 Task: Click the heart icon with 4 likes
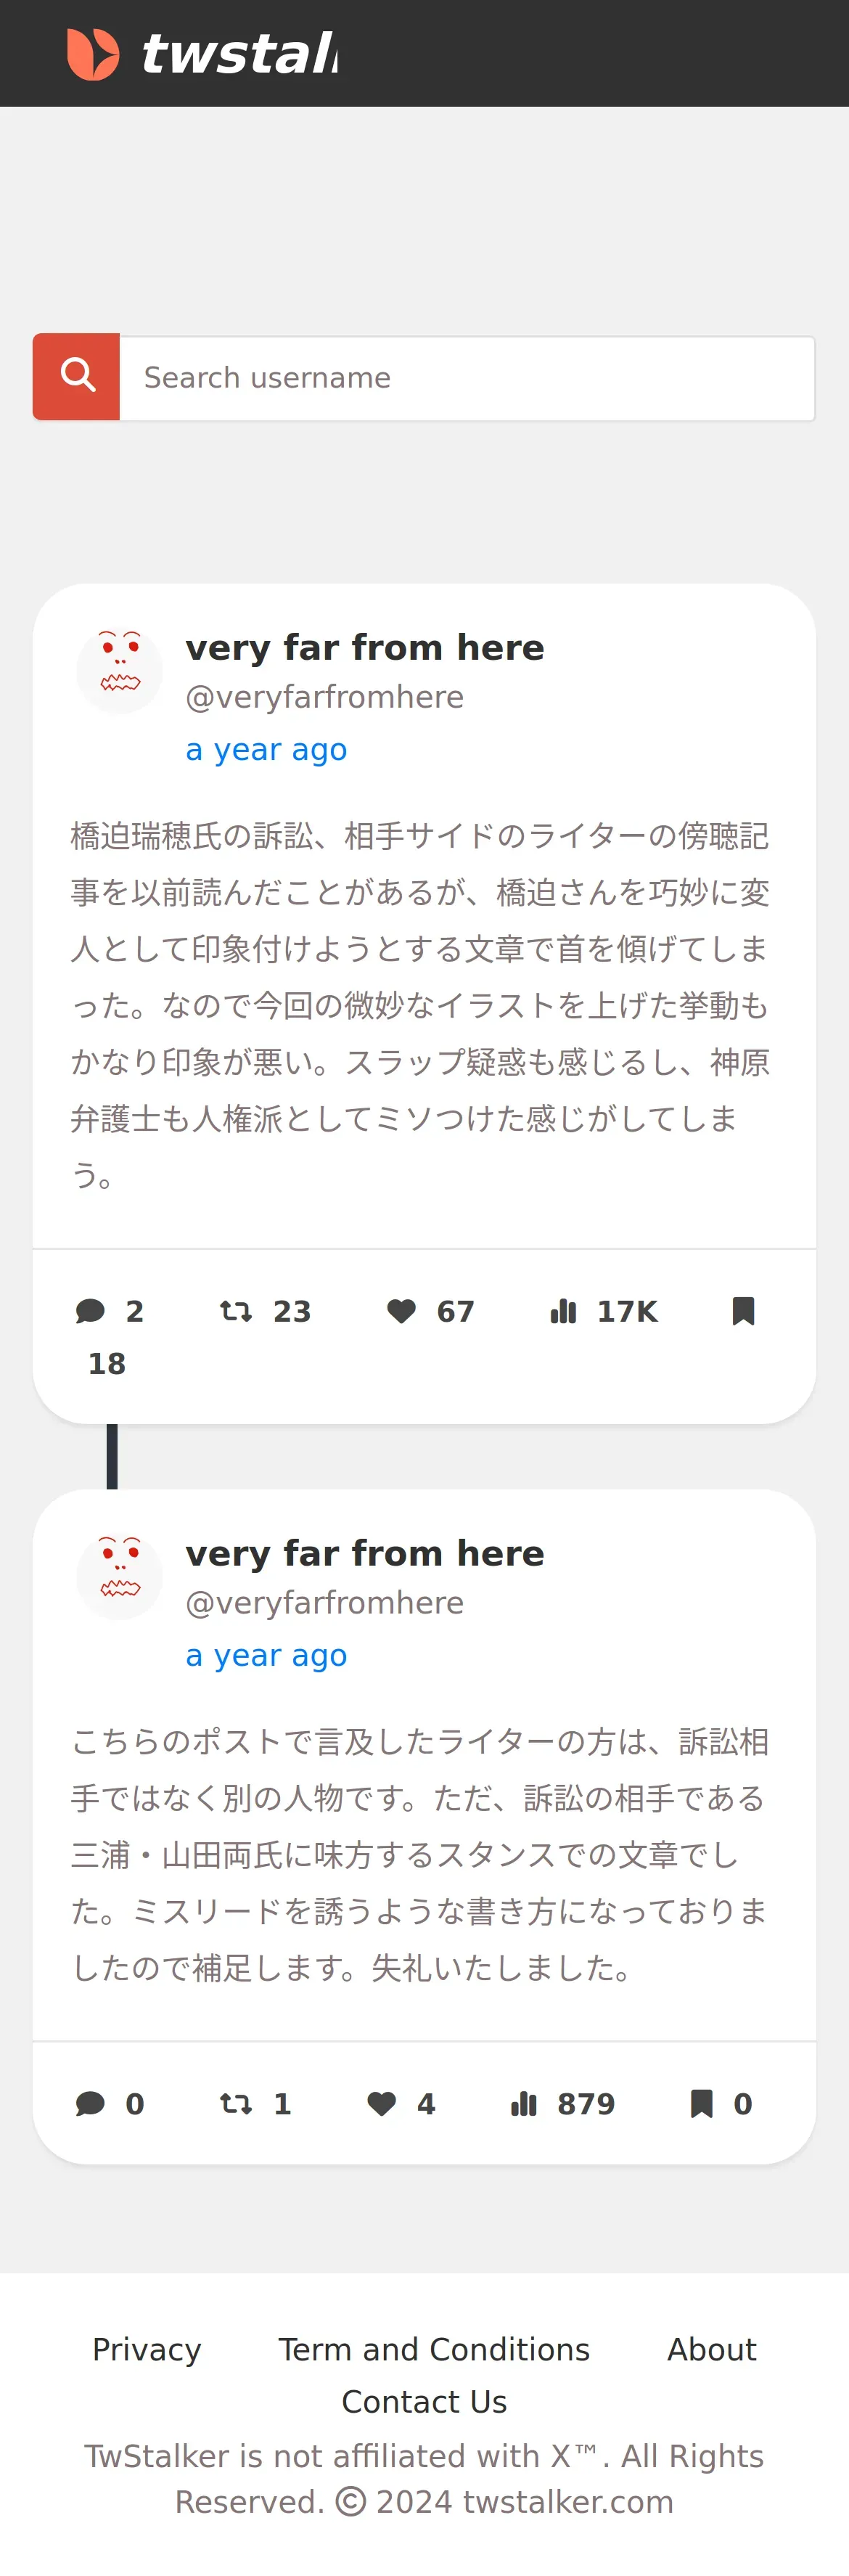click(381, 2104)
